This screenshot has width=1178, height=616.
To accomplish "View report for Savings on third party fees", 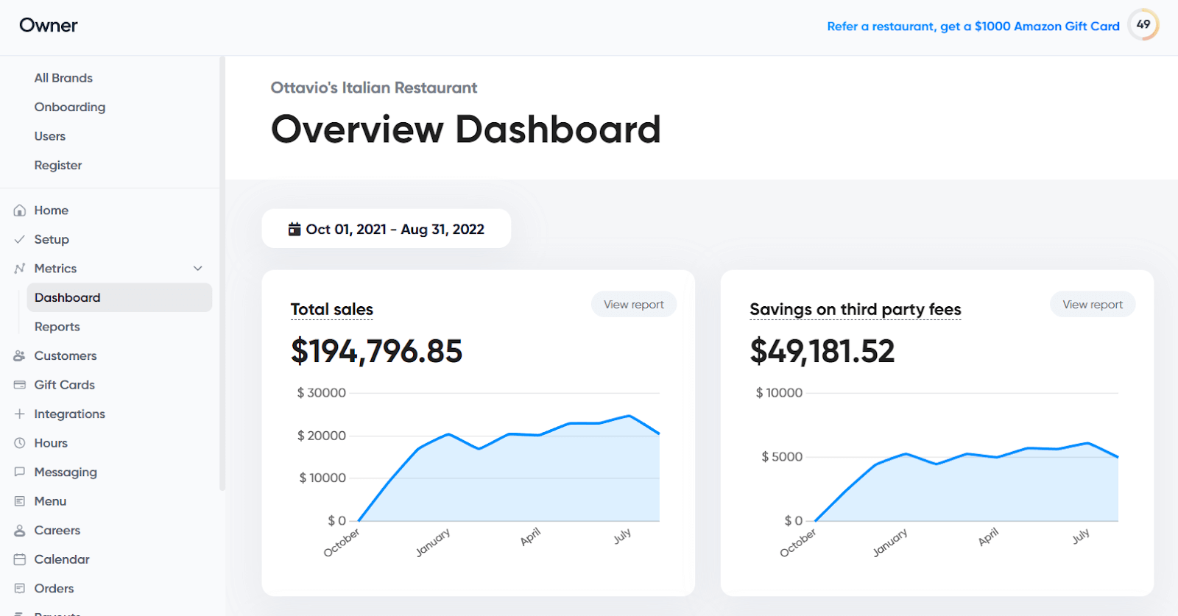I will point(1093,305).
